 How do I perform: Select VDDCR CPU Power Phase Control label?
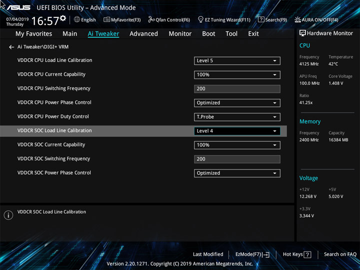point(54,102)
